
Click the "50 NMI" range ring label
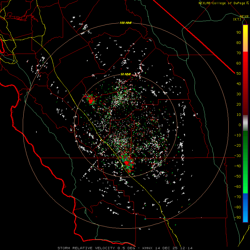(126, 74)
